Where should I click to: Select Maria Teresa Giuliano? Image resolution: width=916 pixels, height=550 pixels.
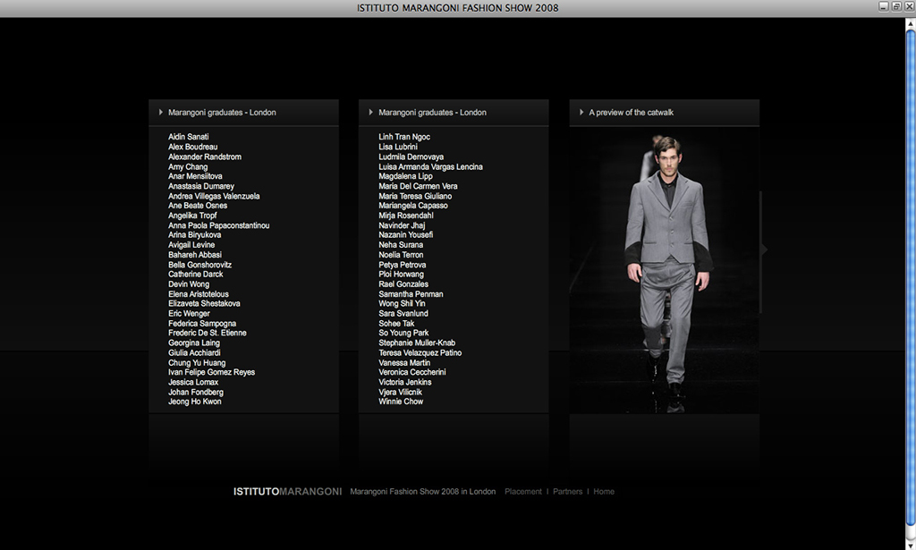[x=415, y=196]
